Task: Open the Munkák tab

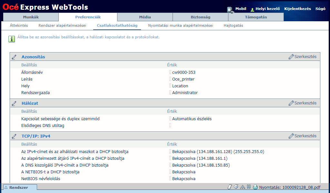Action: point(31,17)
